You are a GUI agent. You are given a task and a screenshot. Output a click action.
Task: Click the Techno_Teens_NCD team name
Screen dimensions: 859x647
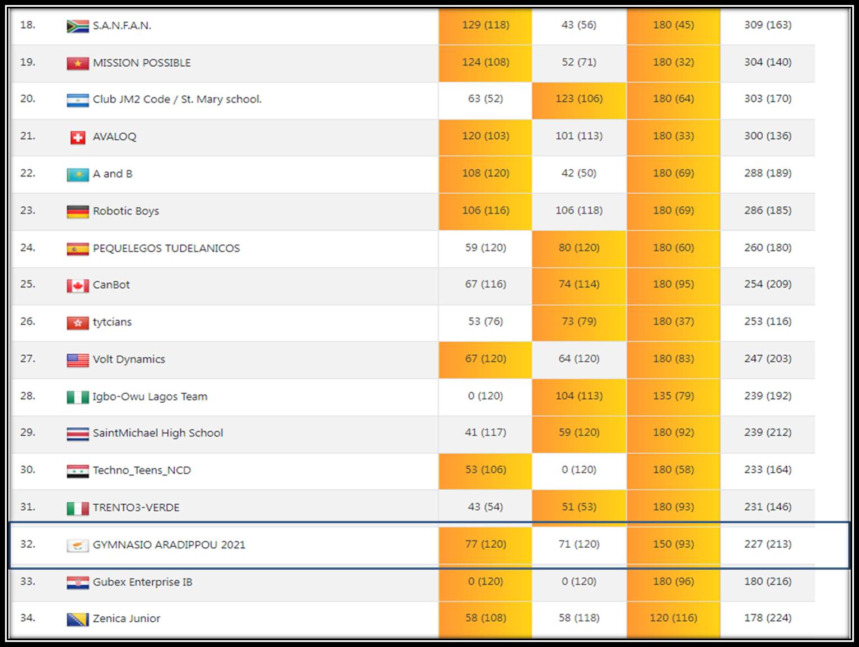pyautogui.click(x=142, y=471)
